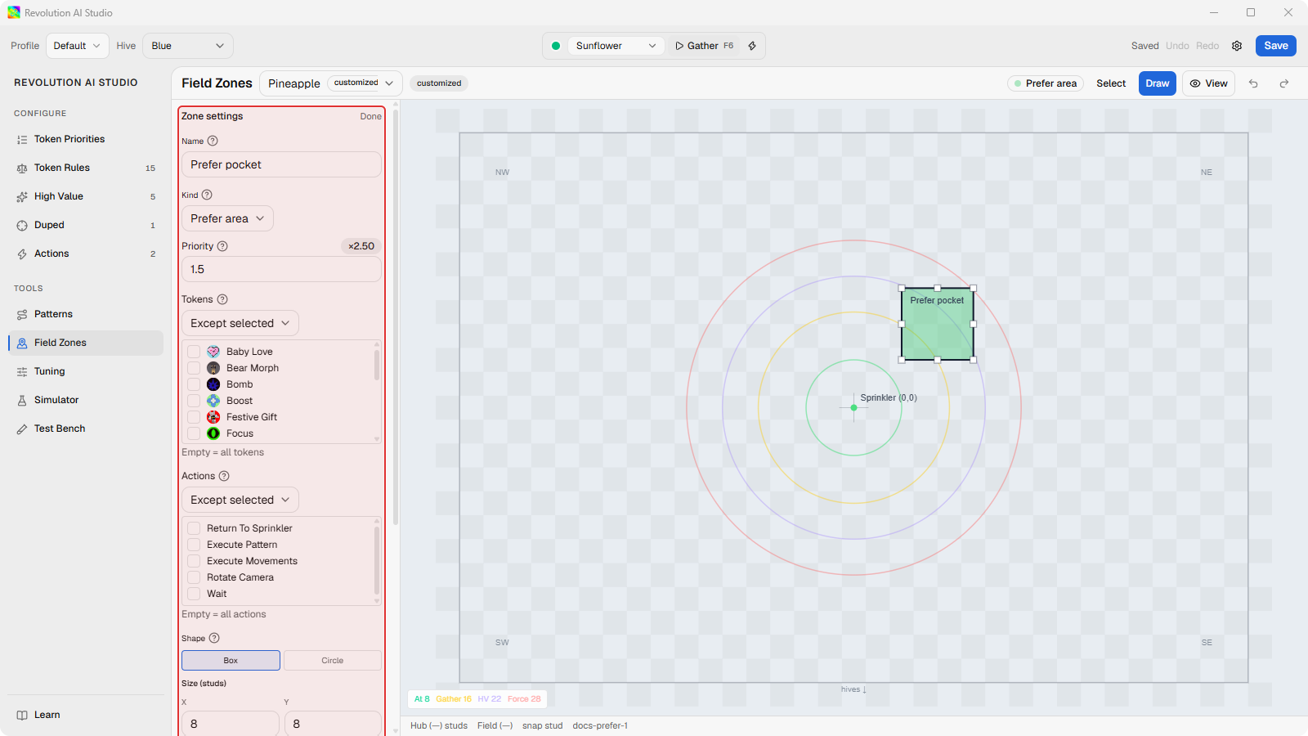Expand the Pineapple field selector
Image resolution: width=1308 pixels, height=736 pixels.
click(331, 83)
